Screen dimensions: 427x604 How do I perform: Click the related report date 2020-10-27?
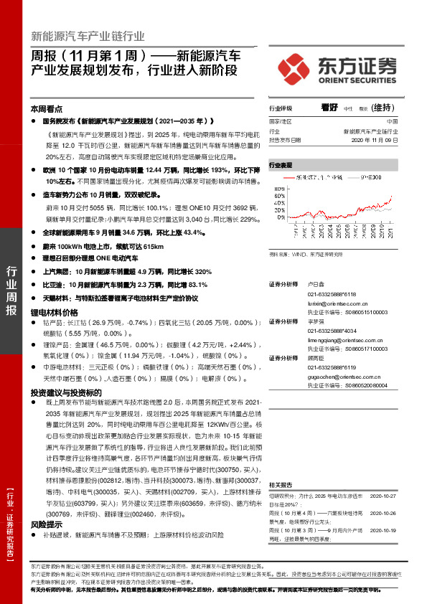coord(383,496)
